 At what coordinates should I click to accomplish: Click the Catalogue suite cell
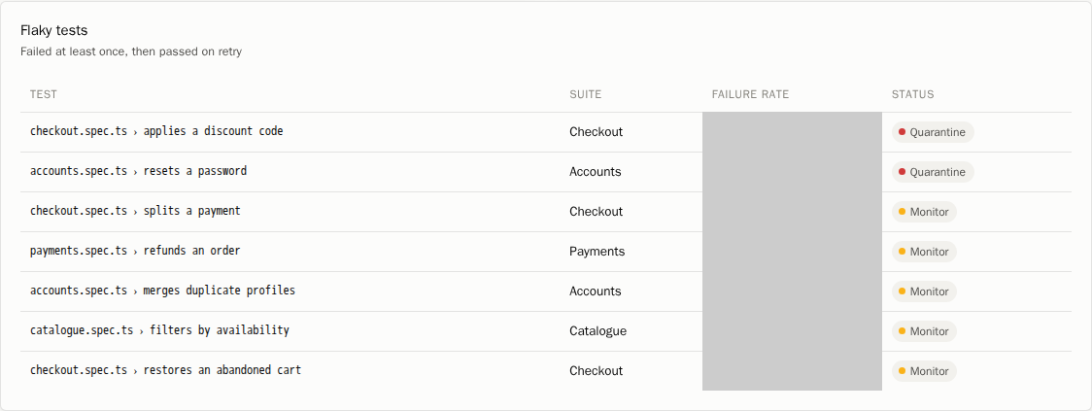click(597, 331)
